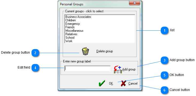This screenshot has height=96, width=196.
Task: Click the blue callout badge number 1
Action: [x=164, y=30]
